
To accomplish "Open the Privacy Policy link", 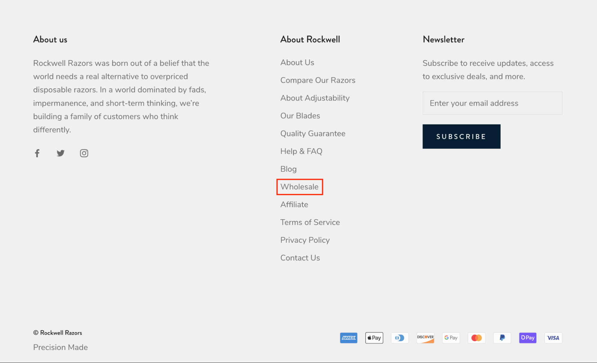I will [x=305, y=240].
